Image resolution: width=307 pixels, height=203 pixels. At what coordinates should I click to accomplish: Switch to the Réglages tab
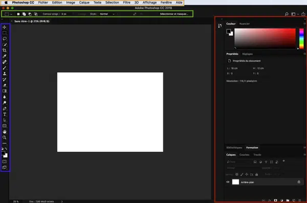click(x=248, y=54)
